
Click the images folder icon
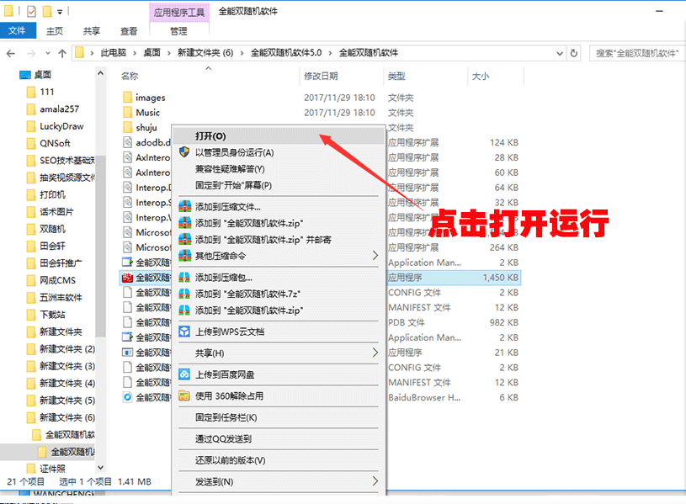pyautogui.click(x=128, y=98)
